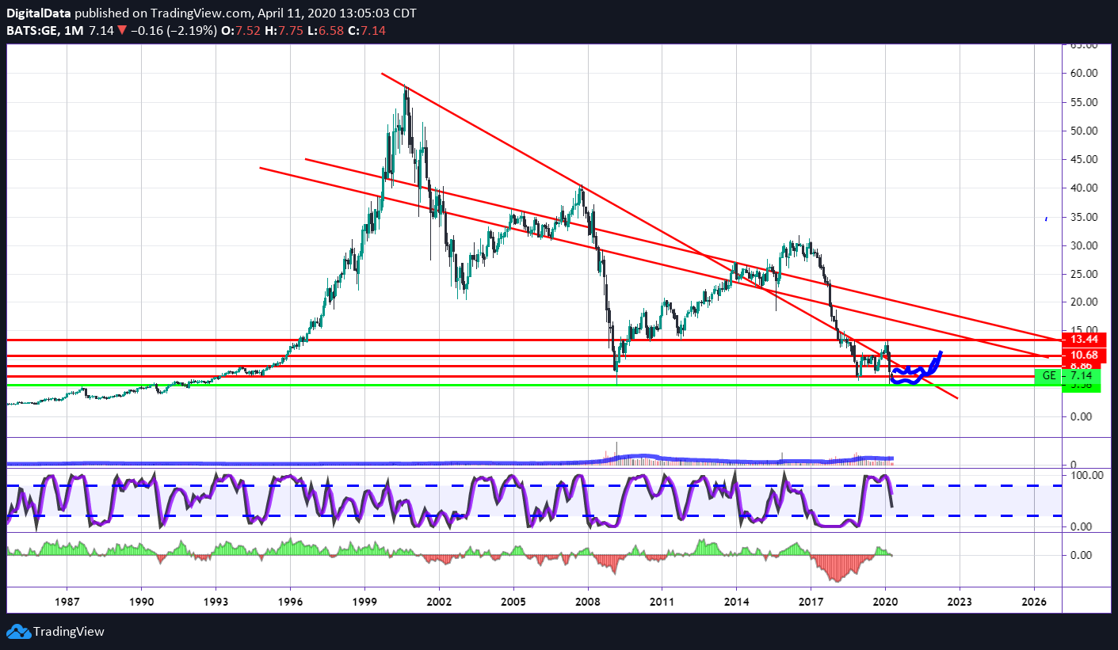Click the 45.00 price axis label
The width and height of the screenshot is (1118, 650).
(1084, 159)
